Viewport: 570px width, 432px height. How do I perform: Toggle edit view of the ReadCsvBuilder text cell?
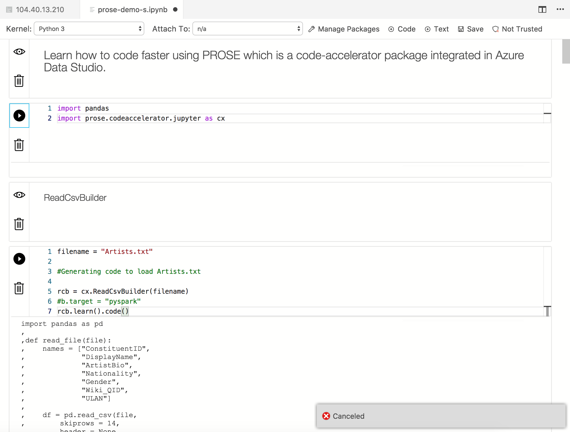(x=19, y=195)
